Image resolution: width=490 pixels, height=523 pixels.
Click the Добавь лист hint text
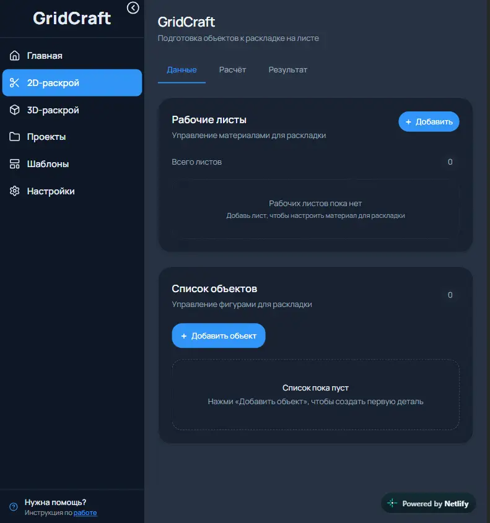click(315, 215)
